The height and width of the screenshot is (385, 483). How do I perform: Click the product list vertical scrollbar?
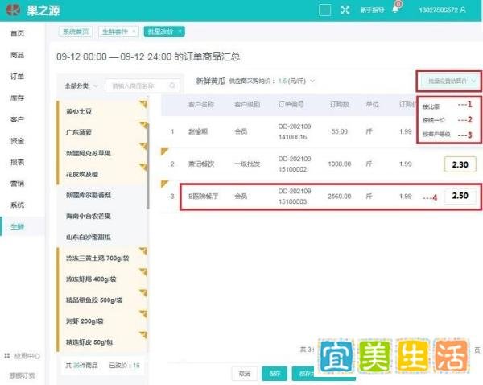pos(148,167)
